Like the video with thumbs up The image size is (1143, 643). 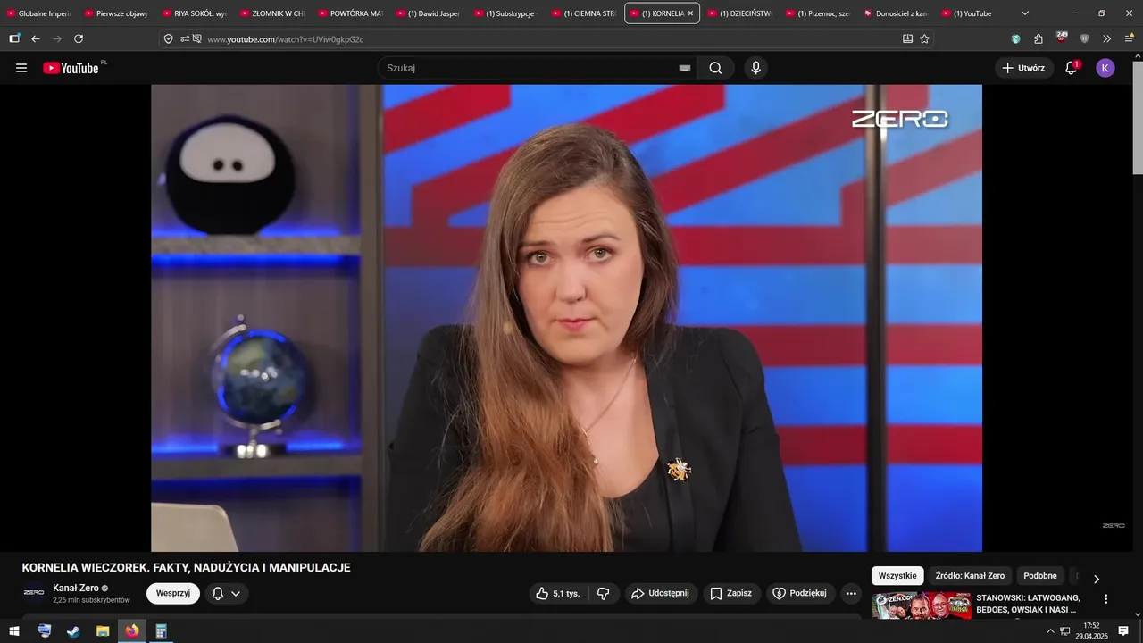pos(558,593)
